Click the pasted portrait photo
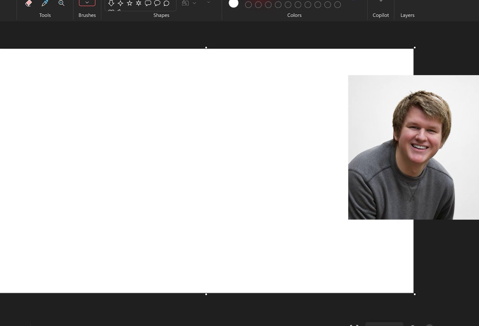The width and height of the screenshot is (479, 326). pos(414,147)
